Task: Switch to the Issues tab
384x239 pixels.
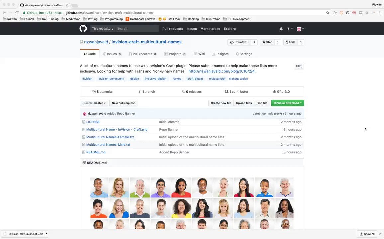Action: [112, 54]
